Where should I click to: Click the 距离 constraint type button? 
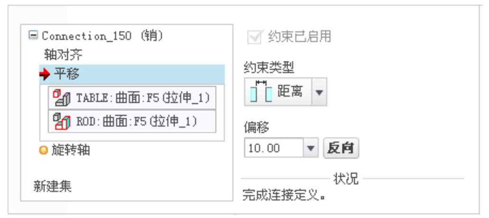click(x=278, y=92)
